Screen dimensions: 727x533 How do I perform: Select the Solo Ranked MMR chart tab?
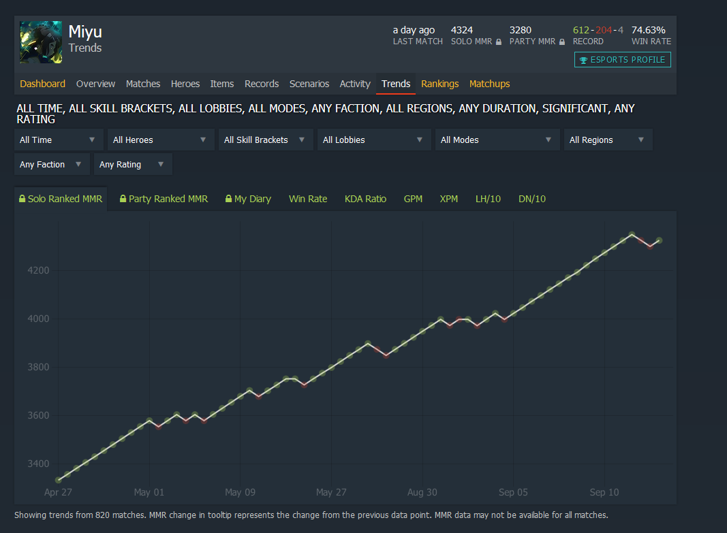click(x=61, y=199)
